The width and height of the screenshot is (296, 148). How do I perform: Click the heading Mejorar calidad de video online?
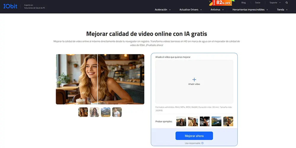click(147, 34)
